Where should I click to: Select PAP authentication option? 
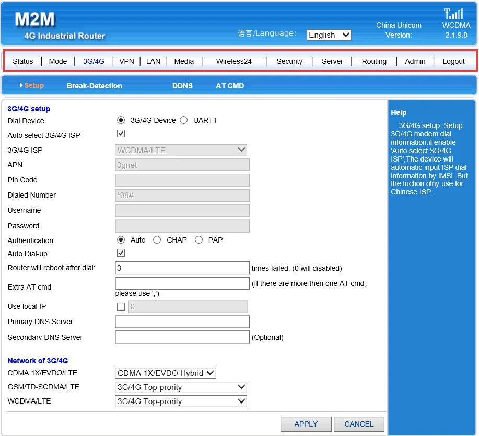[198, 240]
